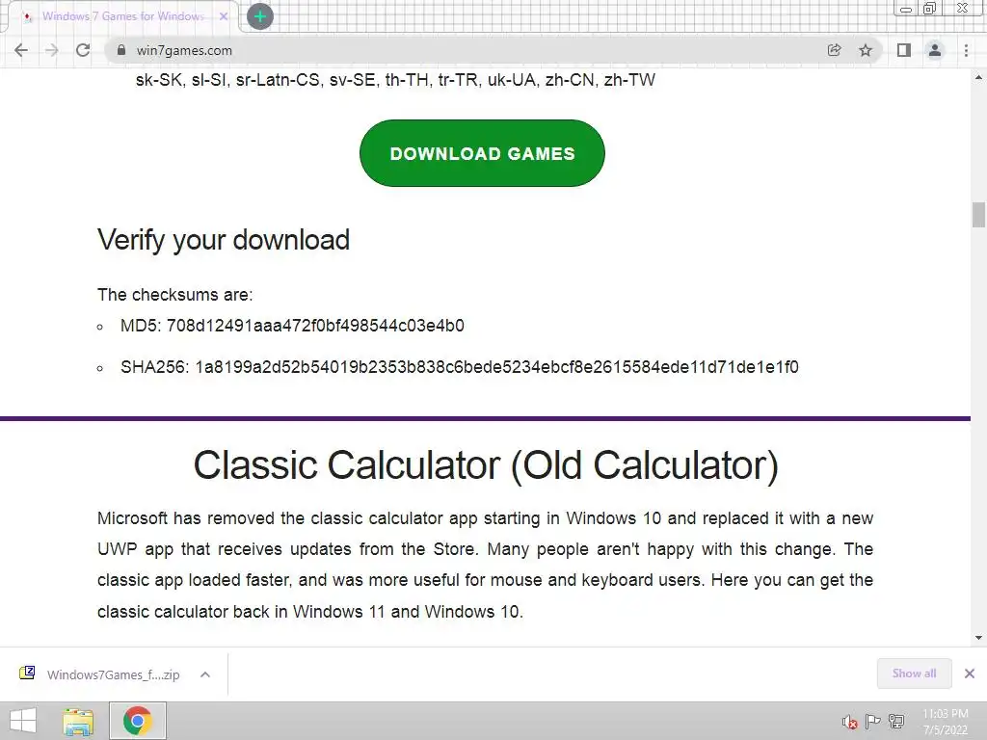Open the browser side panel
987x740 pixels.
tap(904, 50)
